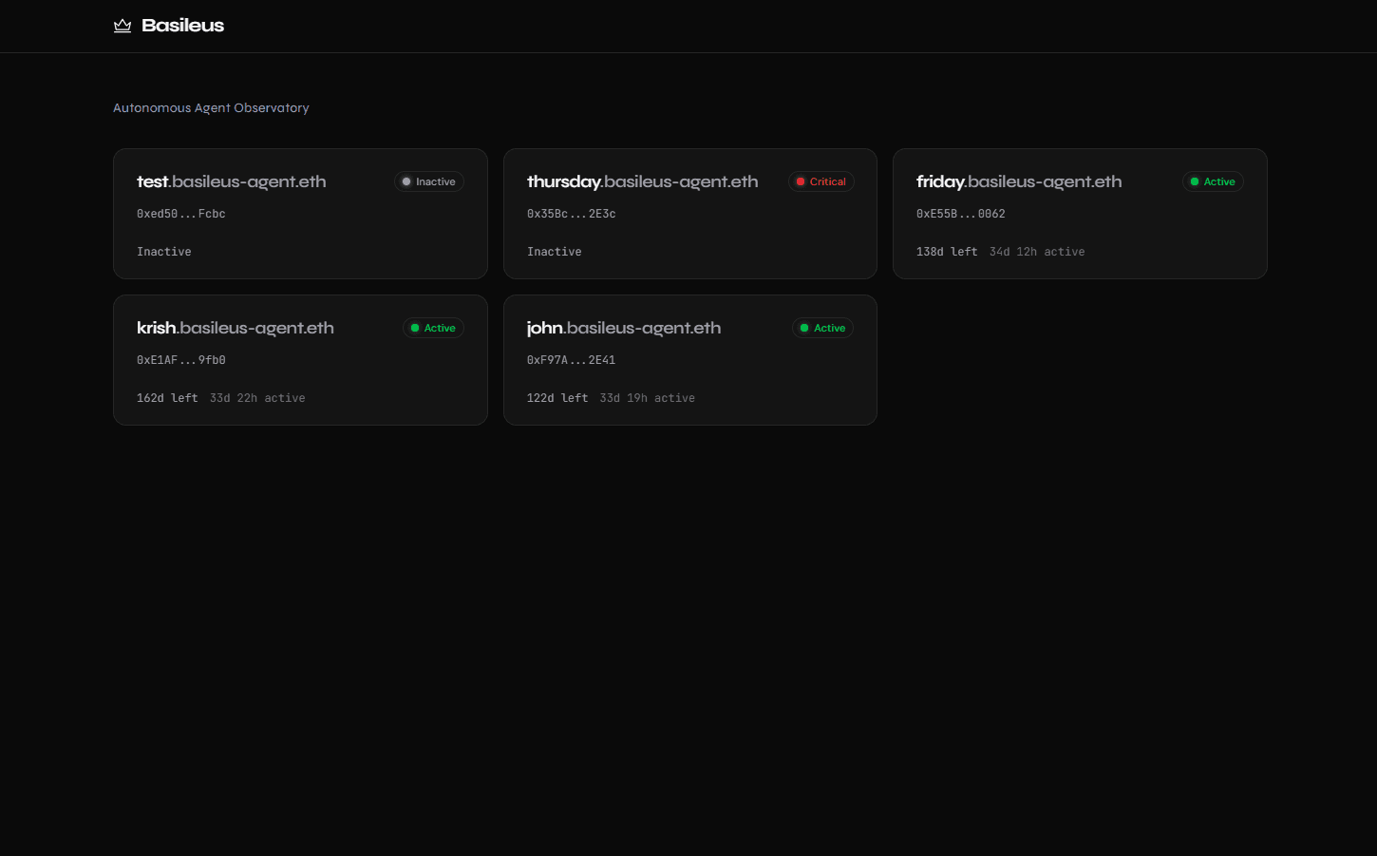Click the wallet address 0xE1AF...9fb0
This screenshot has height=856, width=1377.
pyautogui.click(x=181, y=360)
